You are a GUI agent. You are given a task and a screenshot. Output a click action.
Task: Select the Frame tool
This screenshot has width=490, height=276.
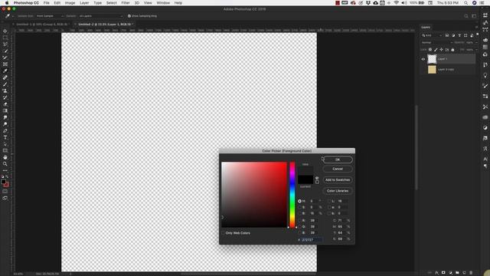pos(5,64)
